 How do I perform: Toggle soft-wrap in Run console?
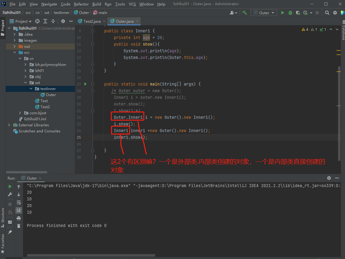19,202
